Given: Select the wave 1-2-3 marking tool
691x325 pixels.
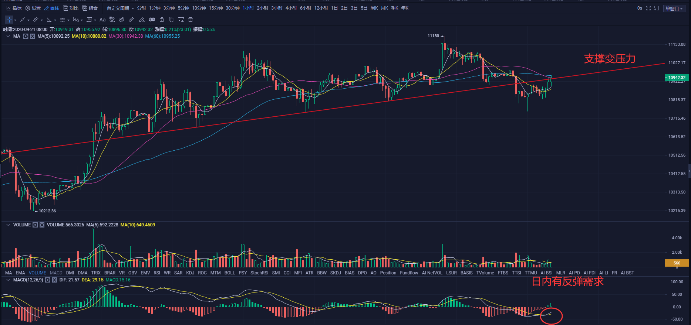Looking at the screenshot, I should 76,20.
